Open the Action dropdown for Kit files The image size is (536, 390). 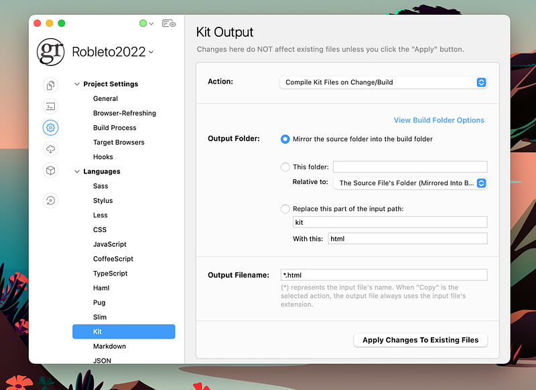383,82
